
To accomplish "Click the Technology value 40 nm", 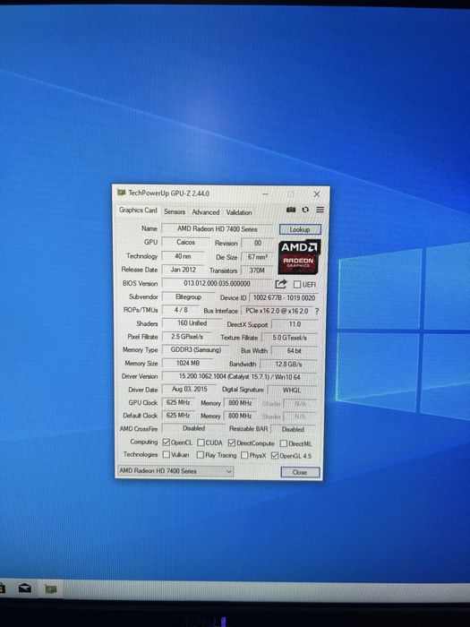I will [x=183, y=256].
